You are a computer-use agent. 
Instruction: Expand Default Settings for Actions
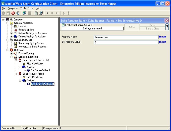(x=11, y=36)
